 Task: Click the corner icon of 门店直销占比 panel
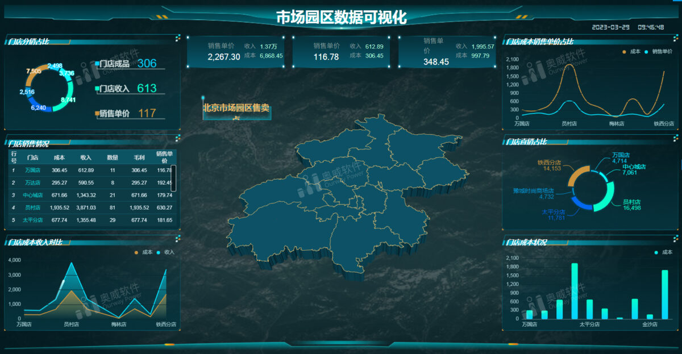point(676,138)
